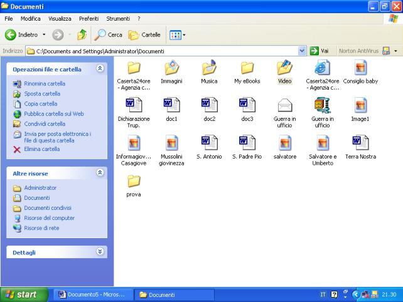Click the Norton AntiVirus toolbar icon

point(386,51)
